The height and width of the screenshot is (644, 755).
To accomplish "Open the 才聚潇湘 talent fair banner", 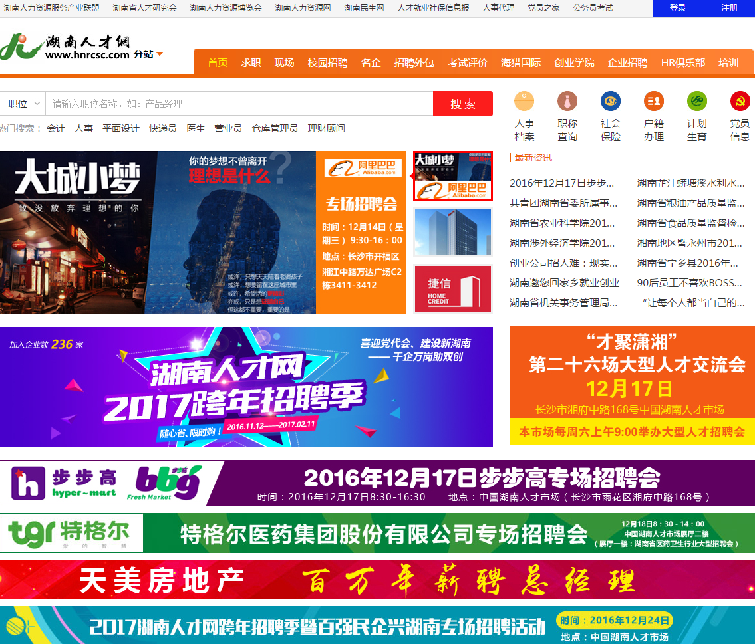I will (x=632, y=385).
